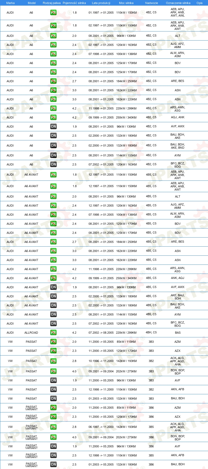This screenshot has width=208, height=469.
Task: Click the diesel ON icon in the PASSAT VARIANT 2.5 150KM row
Action: pyautogui.click(x=53, y=455)
